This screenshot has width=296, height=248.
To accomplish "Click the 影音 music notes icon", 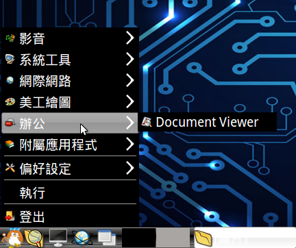I will [10, 38].
